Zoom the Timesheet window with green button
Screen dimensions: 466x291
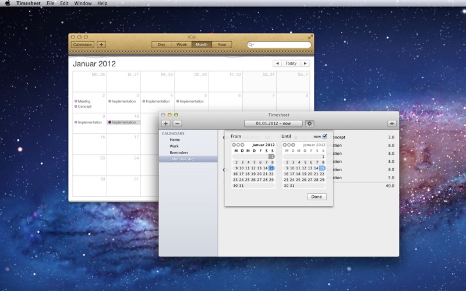coord(176,115)
